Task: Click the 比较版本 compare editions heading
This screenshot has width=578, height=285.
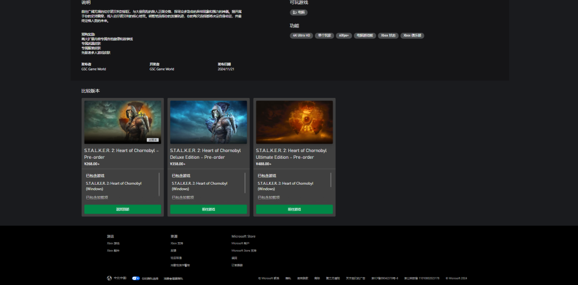Action: [x=91, y=91]
